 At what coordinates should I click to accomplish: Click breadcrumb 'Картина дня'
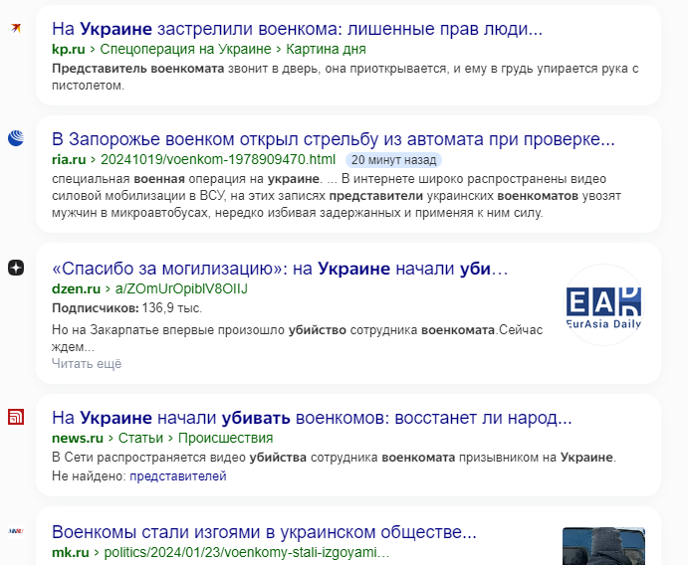point(326,49)
